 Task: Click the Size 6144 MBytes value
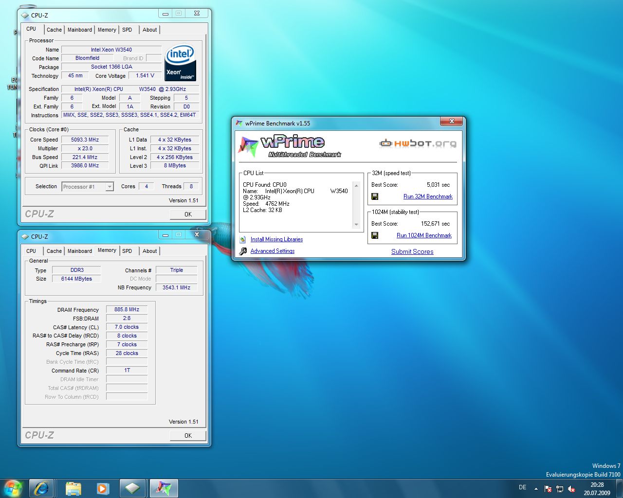(x=76, y=279)
